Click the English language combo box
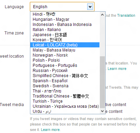The width and height of the screenshot is (140, 133). (62, 6)
